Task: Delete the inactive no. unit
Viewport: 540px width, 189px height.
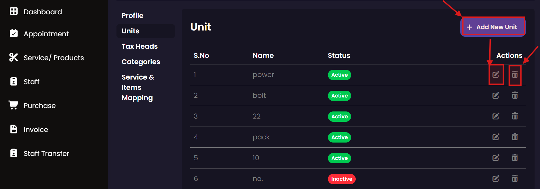Action: [x=515, y=178]
